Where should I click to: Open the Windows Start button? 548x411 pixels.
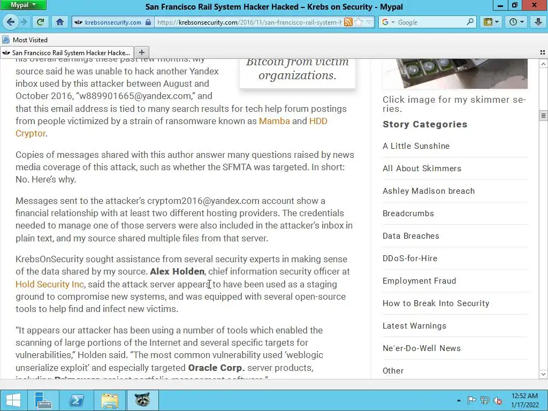pos(13,400)
